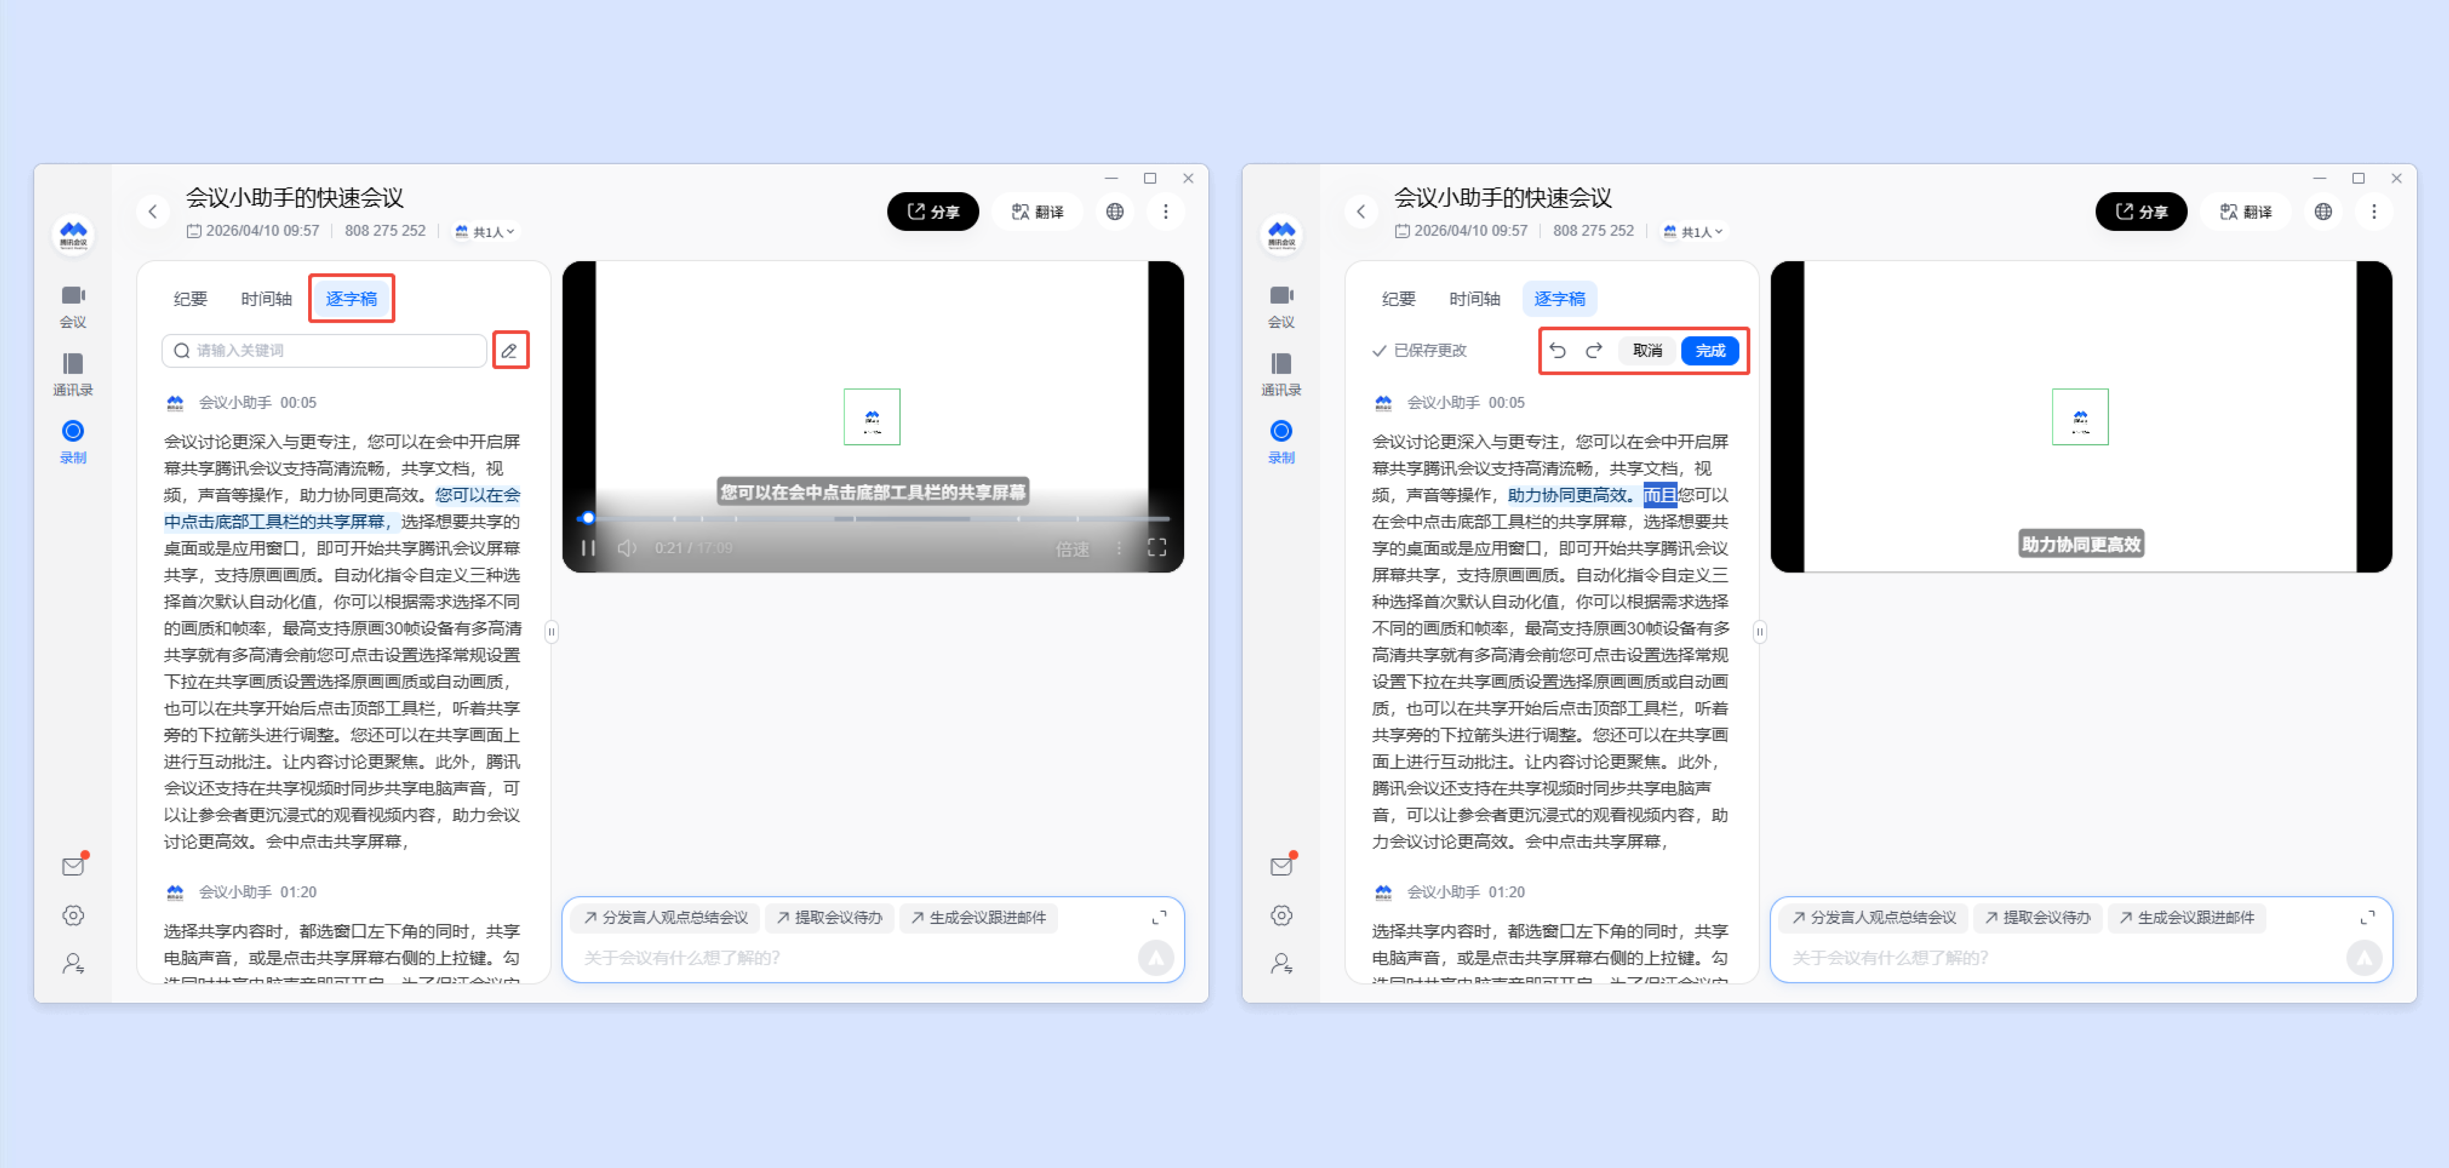Toggle fullscreen on the video player

1156,547
